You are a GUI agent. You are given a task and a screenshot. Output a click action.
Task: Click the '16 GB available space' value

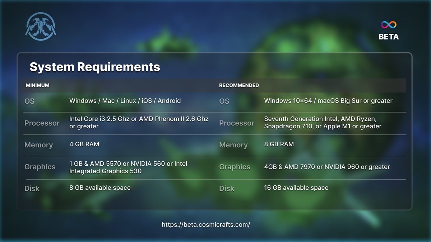point(296,188)
